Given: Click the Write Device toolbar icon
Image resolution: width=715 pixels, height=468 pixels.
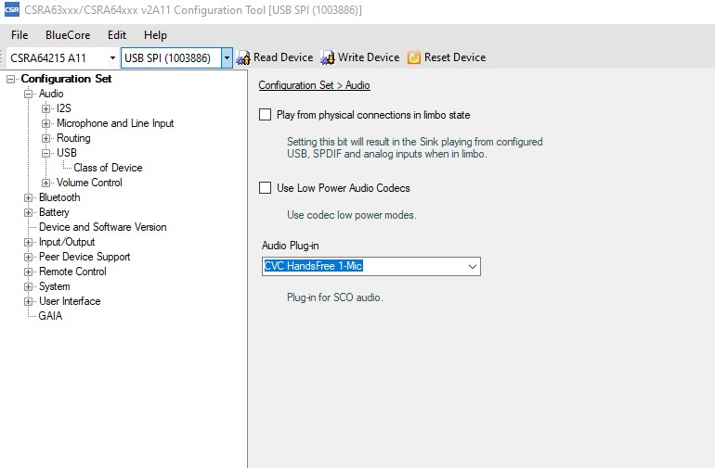Looking at the screenshot, I should [328, 57].
